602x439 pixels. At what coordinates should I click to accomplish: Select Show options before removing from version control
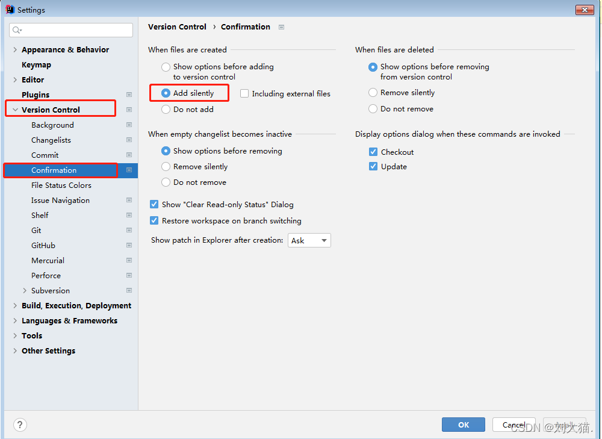coord(373,67)
